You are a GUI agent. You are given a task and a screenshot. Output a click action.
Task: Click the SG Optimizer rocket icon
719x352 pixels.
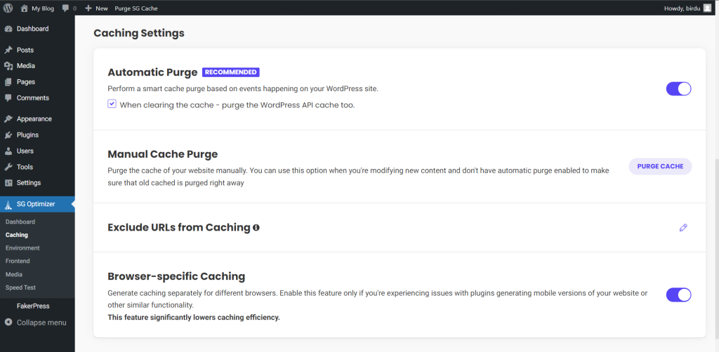[8, 205]
